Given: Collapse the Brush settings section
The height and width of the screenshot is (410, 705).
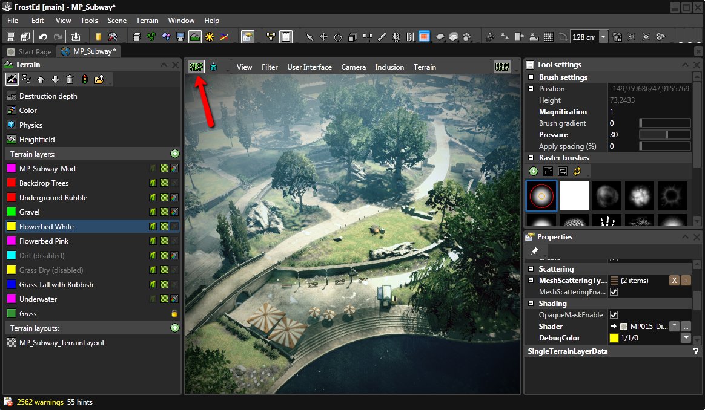Looking at the screenshot, I should 531,77.
